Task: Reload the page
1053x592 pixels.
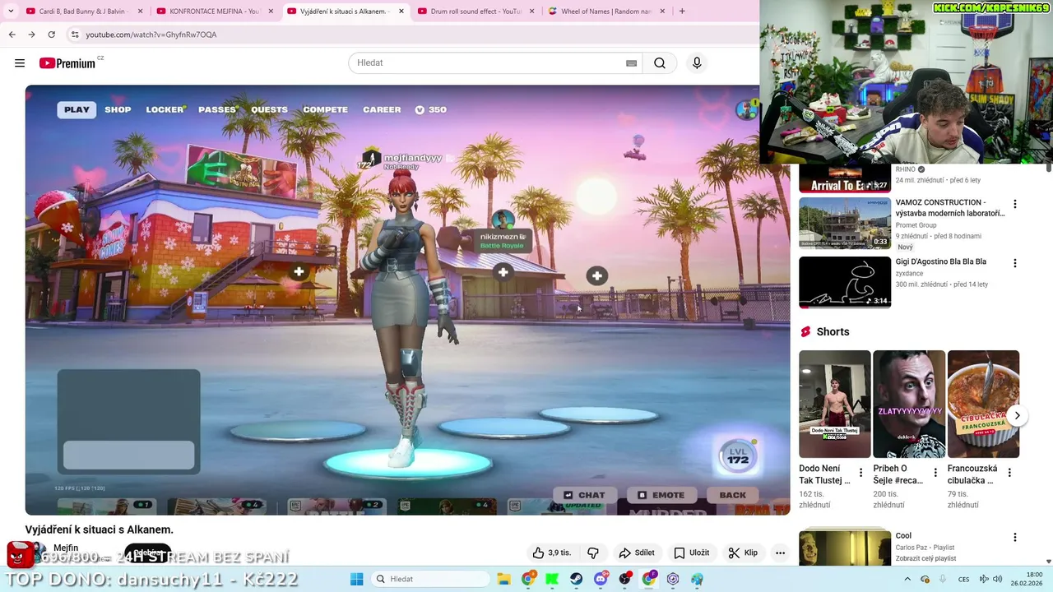Action: pos(52,35)
